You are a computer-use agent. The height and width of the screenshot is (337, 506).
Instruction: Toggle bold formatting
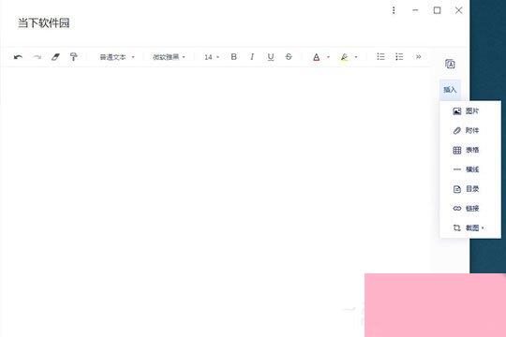pyautogui.click(x=234, y=57)
